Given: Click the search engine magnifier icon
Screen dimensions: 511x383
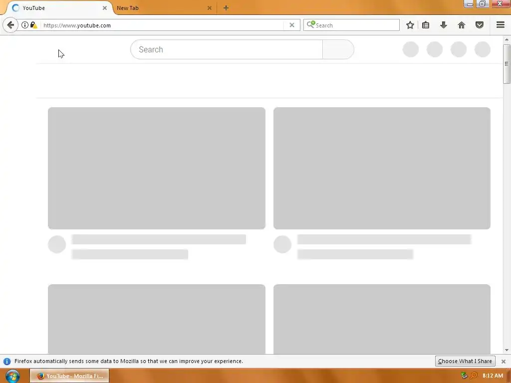Looking at the screenshot, I should [x=311, y=24].
